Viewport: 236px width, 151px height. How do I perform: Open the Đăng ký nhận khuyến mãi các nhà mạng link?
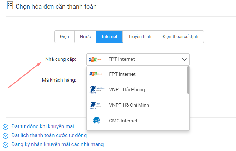coord(58,144)
